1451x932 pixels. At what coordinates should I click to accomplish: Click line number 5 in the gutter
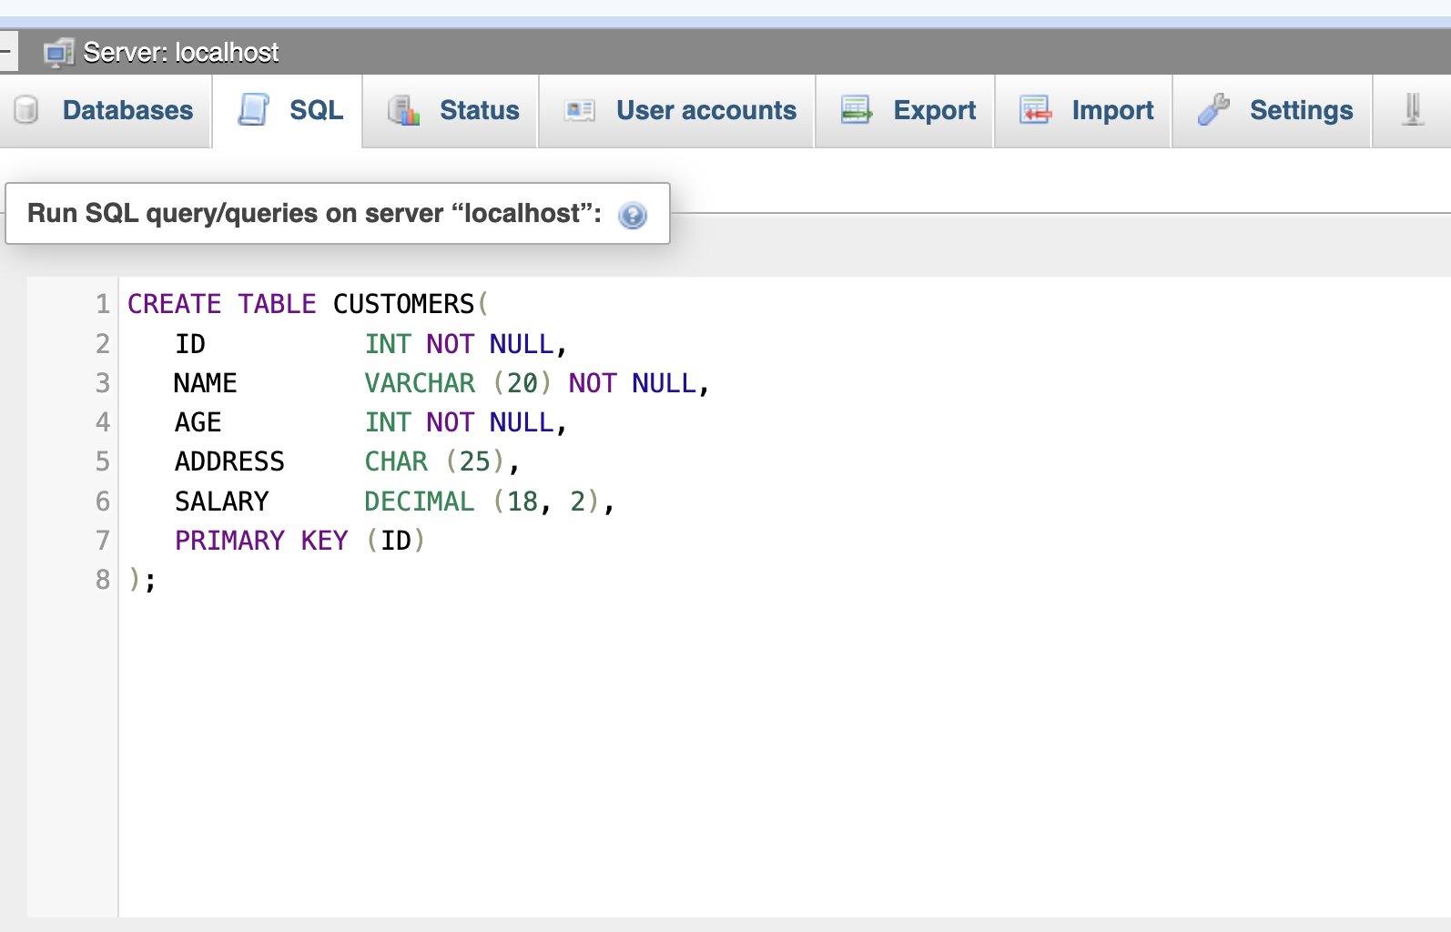click(103, 461)
